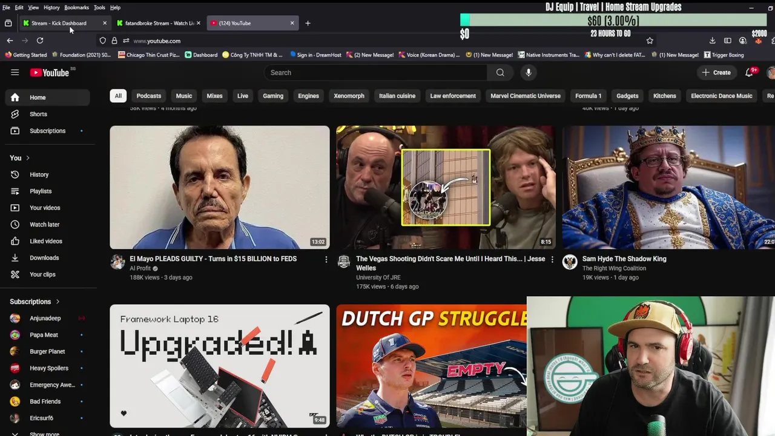Viewport: 775px width, 436px height.
Task: Expand Show more subscriptions
Action: click(47, 432)
